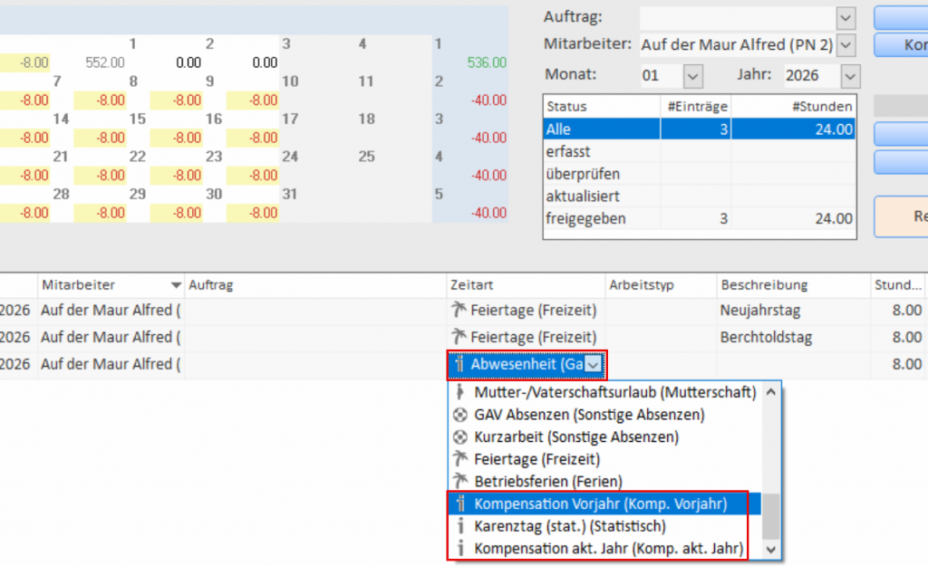Expand the Jahr selector
Image resolution: width=928 pixels, height=566 pixels.
849,75
